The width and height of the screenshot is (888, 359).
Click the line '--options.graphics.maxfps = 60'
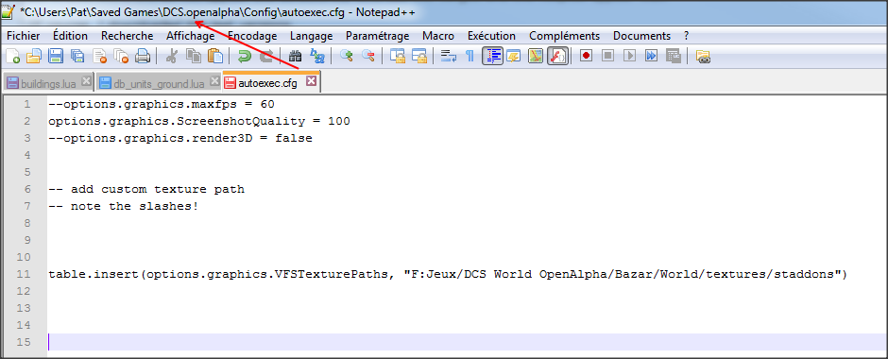tap(162, 104)
